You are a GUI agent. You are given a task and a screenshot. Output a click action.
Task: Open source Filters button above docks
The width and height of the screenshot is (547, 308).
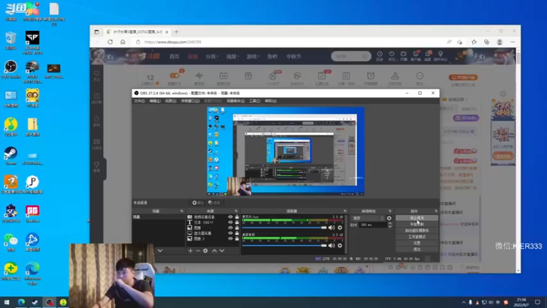tap(214, 203)
